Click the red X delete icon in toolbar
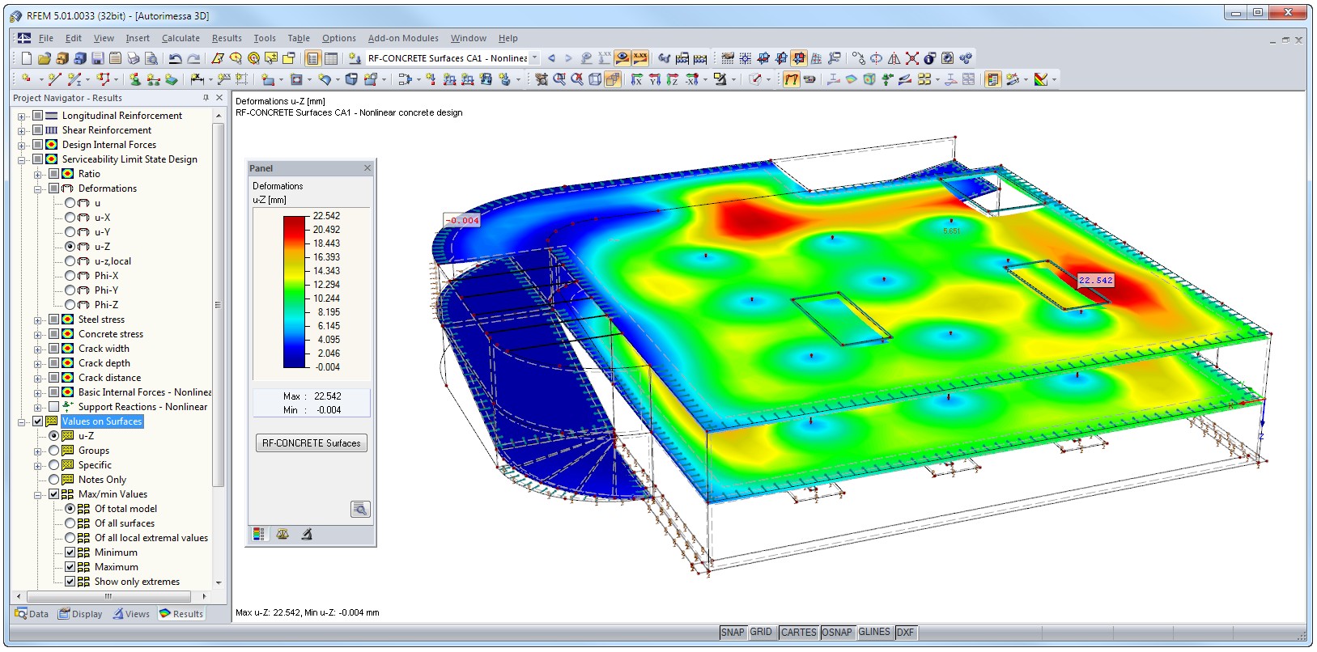This screenshot has width=1317, height=652. pos(912,58)
